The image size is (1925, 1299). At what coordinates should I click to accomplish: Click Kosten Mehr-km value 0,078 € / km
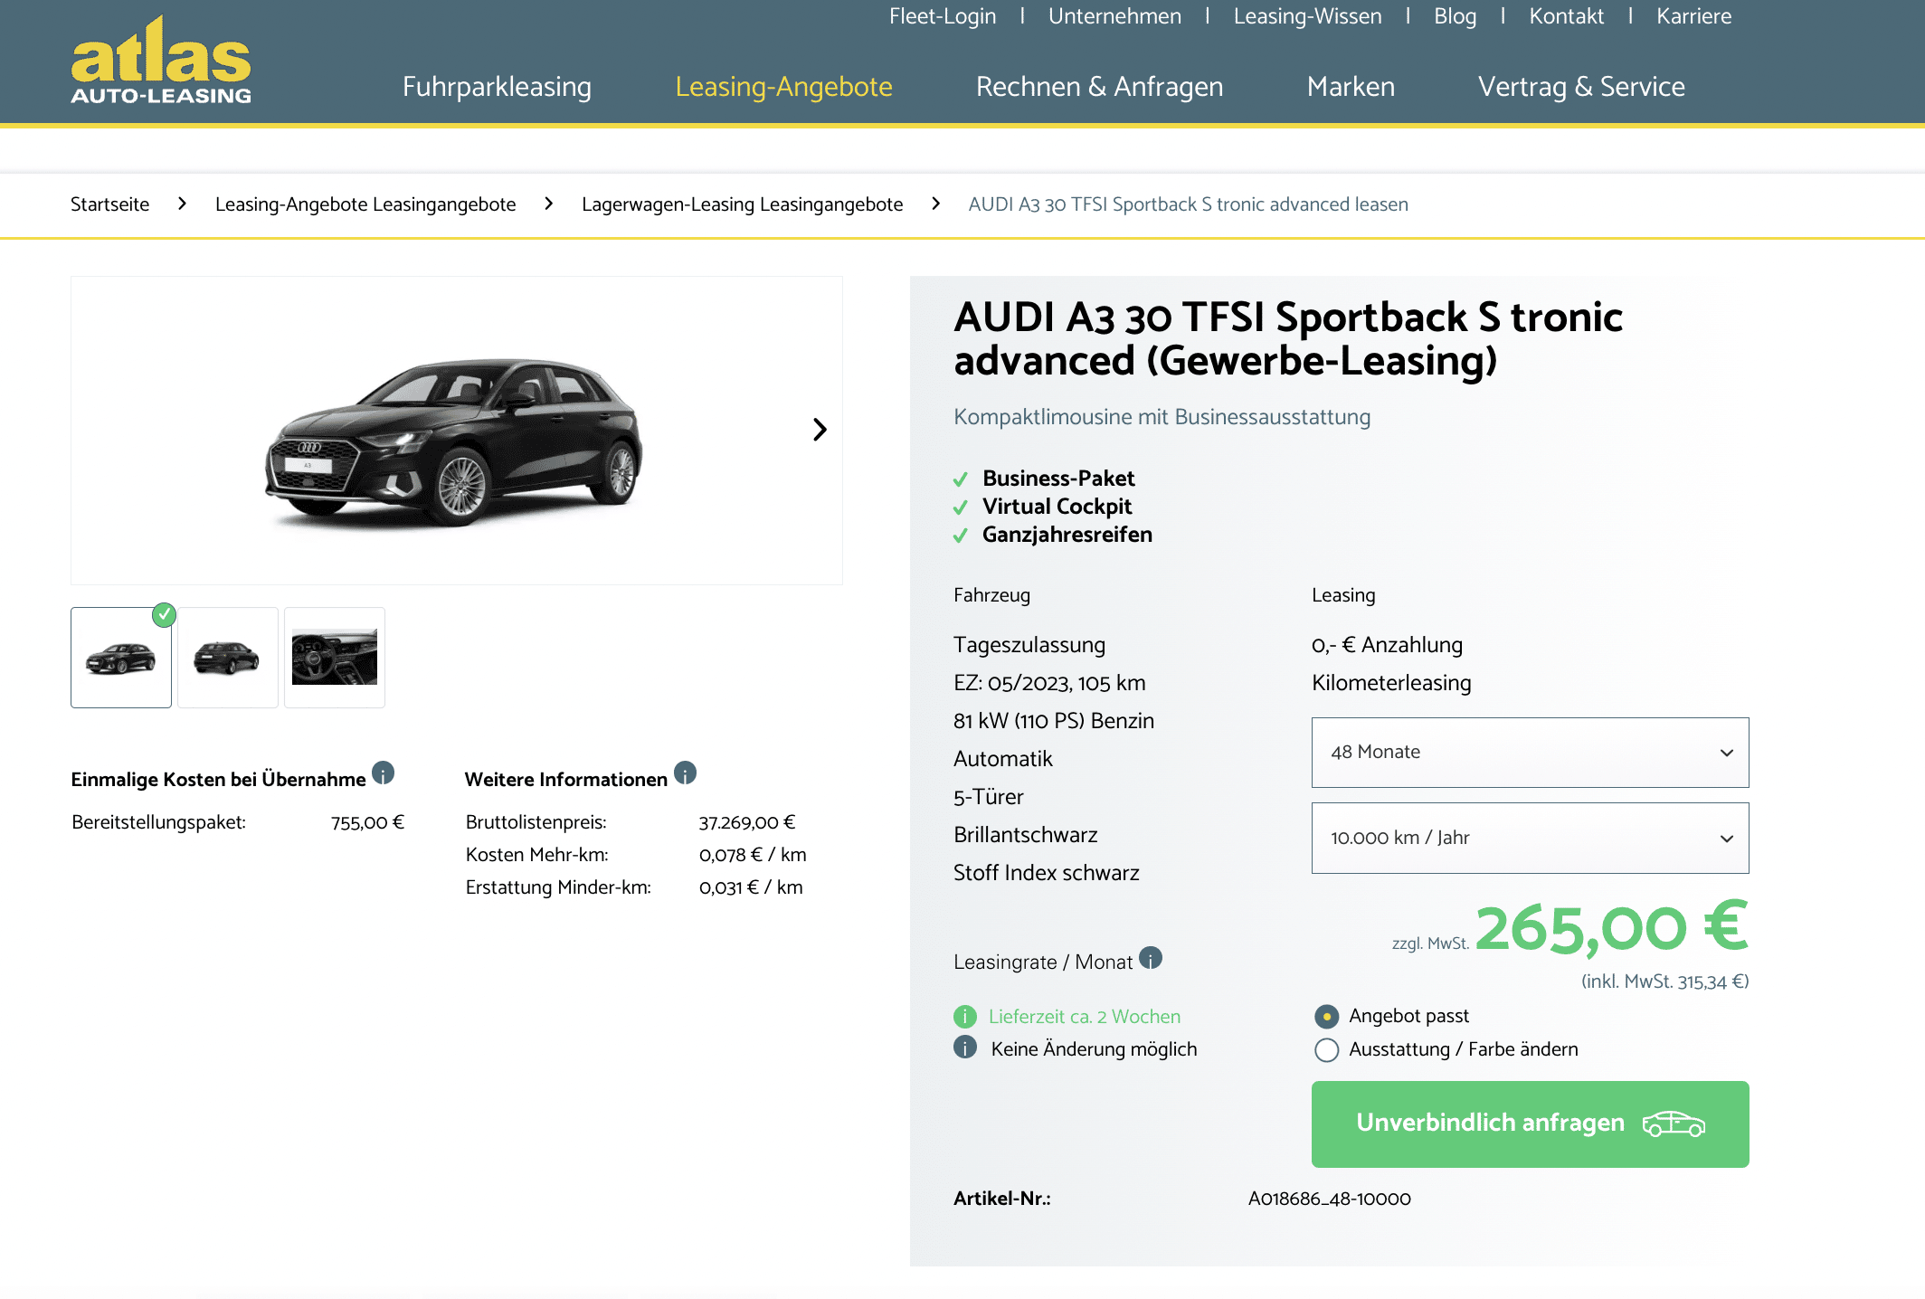(x=753, y=855)
